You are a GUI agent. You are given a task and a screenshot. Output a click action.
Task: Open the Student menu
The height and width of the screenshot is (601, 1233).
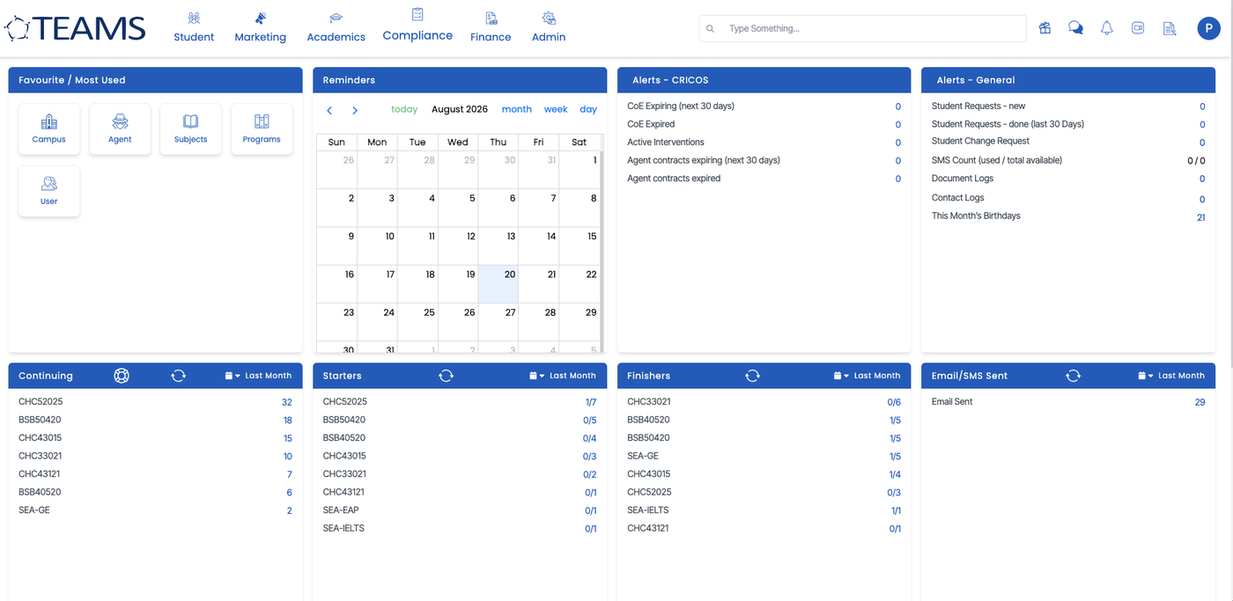[x=194, y=27]
